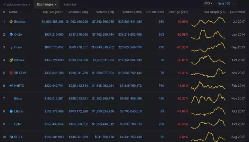Image resolution: width=249 pixels, height=142 pixels.
Task: Open the Binance exchange link
Action: tap(20, 22)
